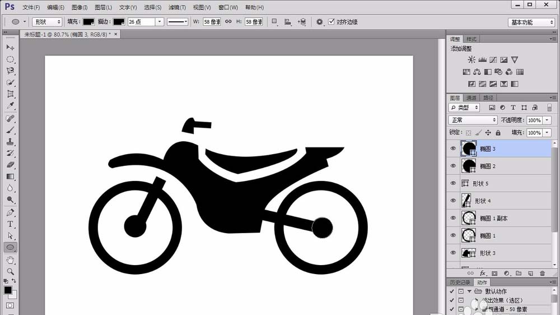Viewport: 560px width, 315px height.
Task: Click the shape width W input field
Action: [212, 22]
